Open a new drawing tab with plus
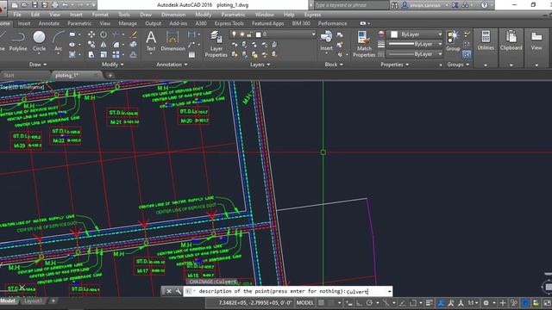This screenshot has height=310, width=552. tap(110, 75)
